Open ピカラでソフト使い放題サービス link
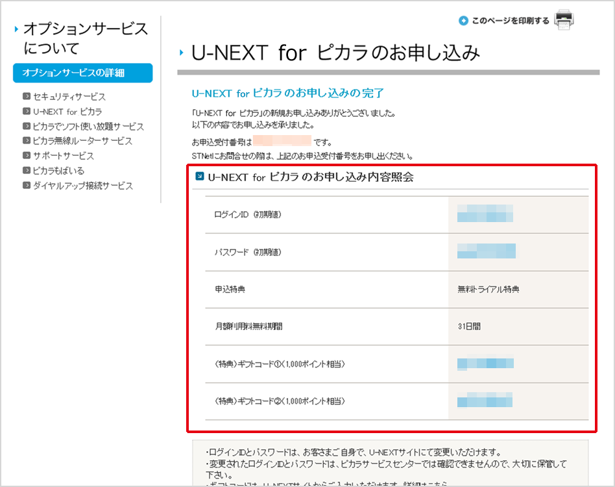The height and width of the screenshot is (487, 615). (x=88, y=127)
